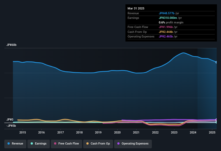
Task: Click the JP¥60b y-axis label
Action: click(x=11, y=45)
